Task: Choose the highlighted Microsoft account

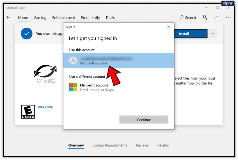Action: point(119,61)
